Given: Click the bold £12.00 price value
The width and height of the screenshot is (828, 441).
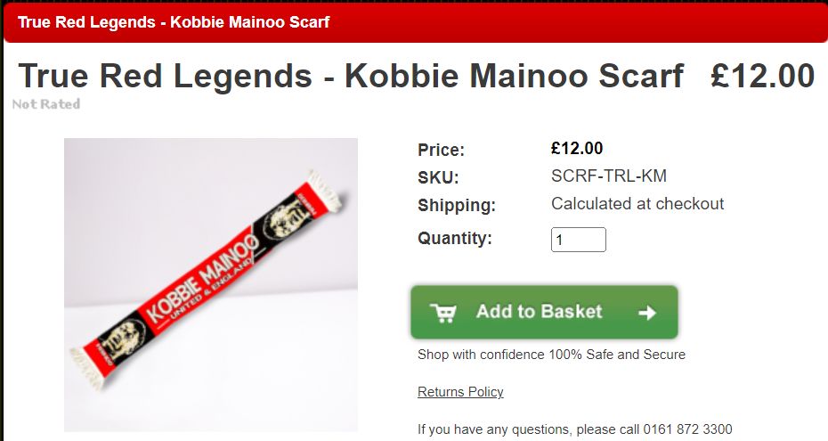Looking at the screenshot, I should pyautogui.click(x=577, y=148).
